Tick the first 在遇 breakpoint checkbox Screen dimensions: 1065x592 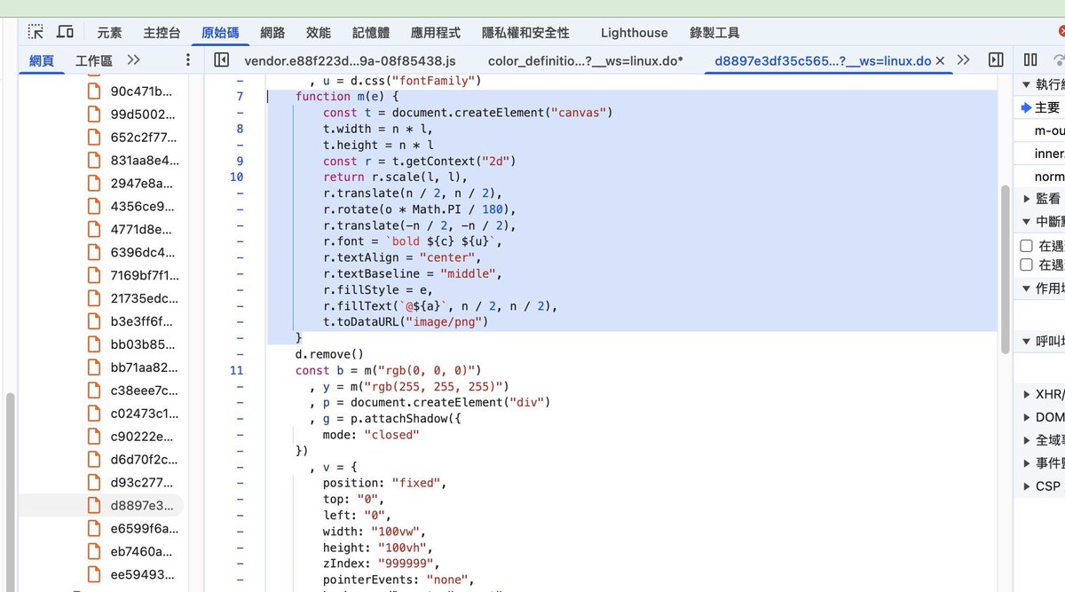point(1026,245)
